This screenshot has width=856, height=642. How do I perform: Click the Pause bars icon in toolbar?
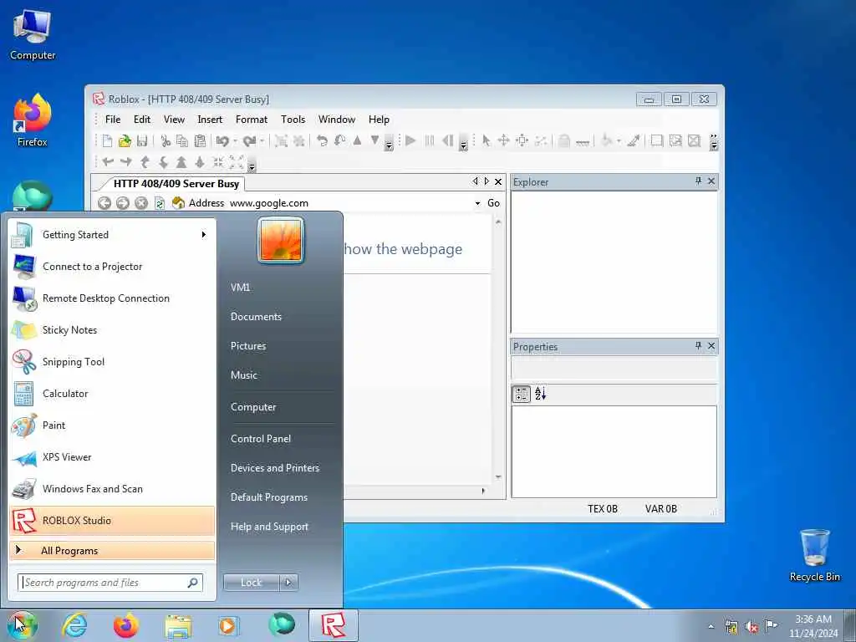(x=430, y=140)
